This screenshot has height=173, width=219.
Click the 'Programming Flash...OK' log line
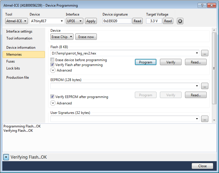pos(22,126)
